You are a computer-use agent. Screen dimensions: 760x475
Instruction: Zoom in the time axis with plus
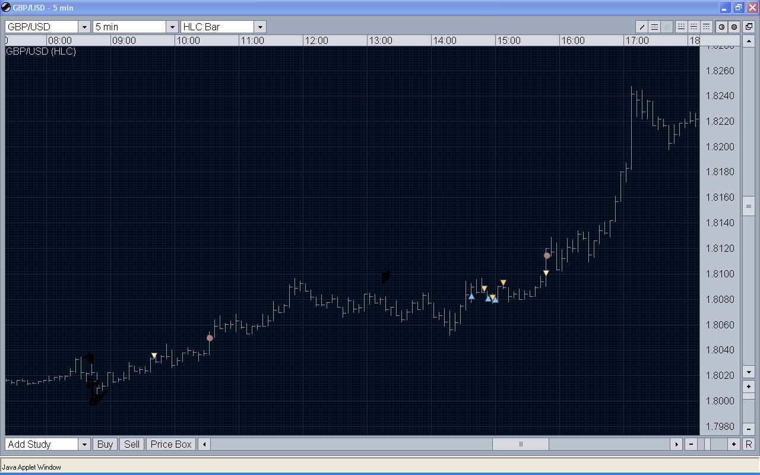(x=734, y=444)
